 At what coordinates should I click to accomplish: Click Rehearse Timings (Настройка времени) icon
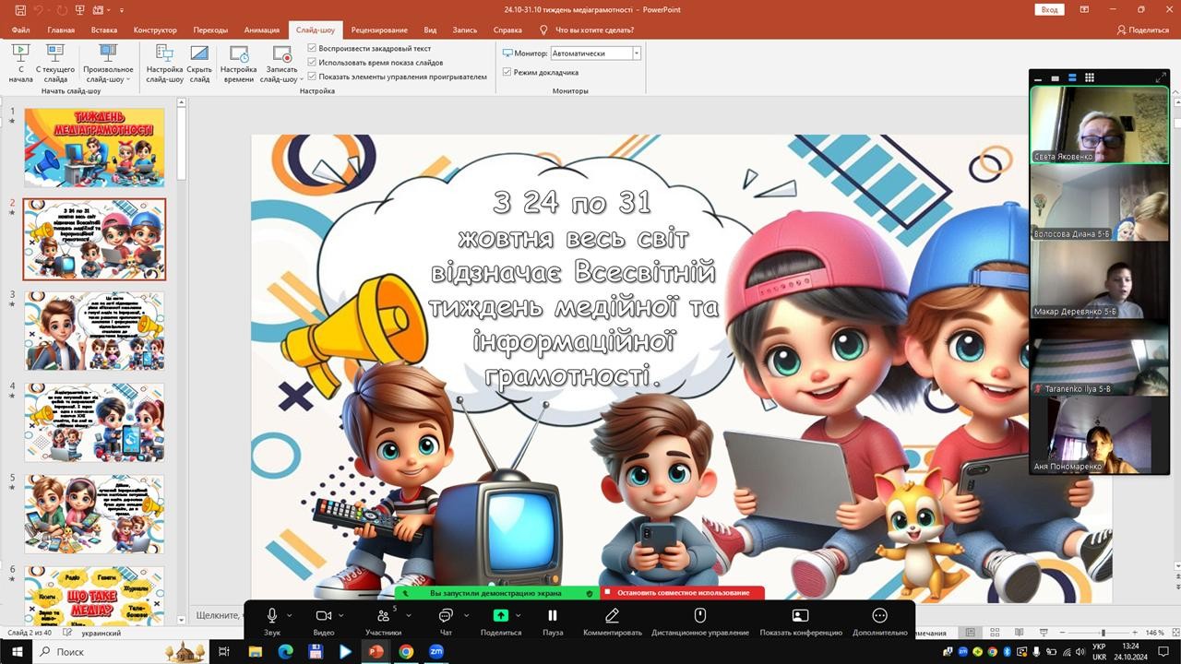tap(239, 53)
